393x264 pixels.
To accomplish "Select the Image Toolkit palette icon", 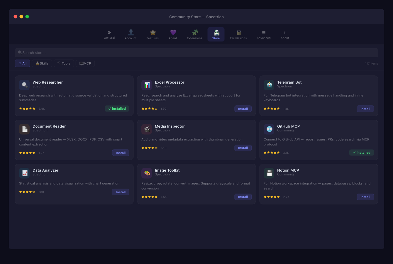I will tap(147, 173).
